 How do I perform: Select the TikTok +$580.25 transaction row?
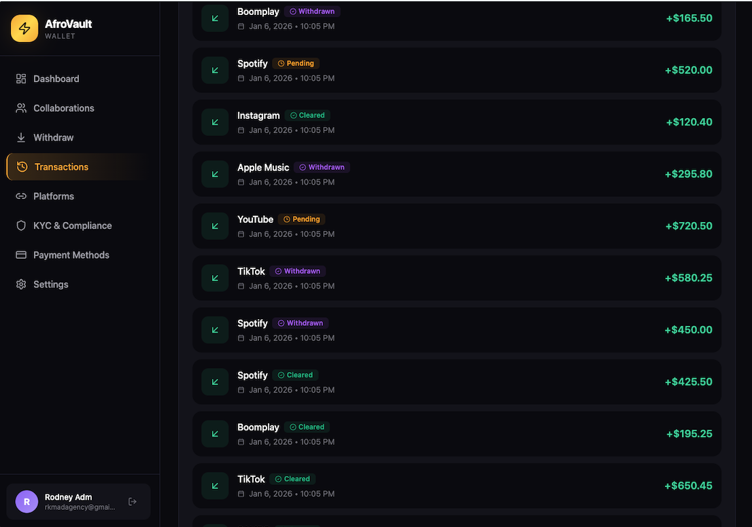click(457, 278)
